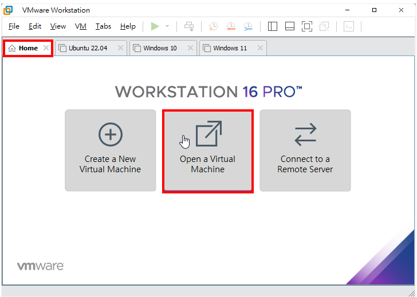
Task: Open the Help menu
Action: (128, 26)
